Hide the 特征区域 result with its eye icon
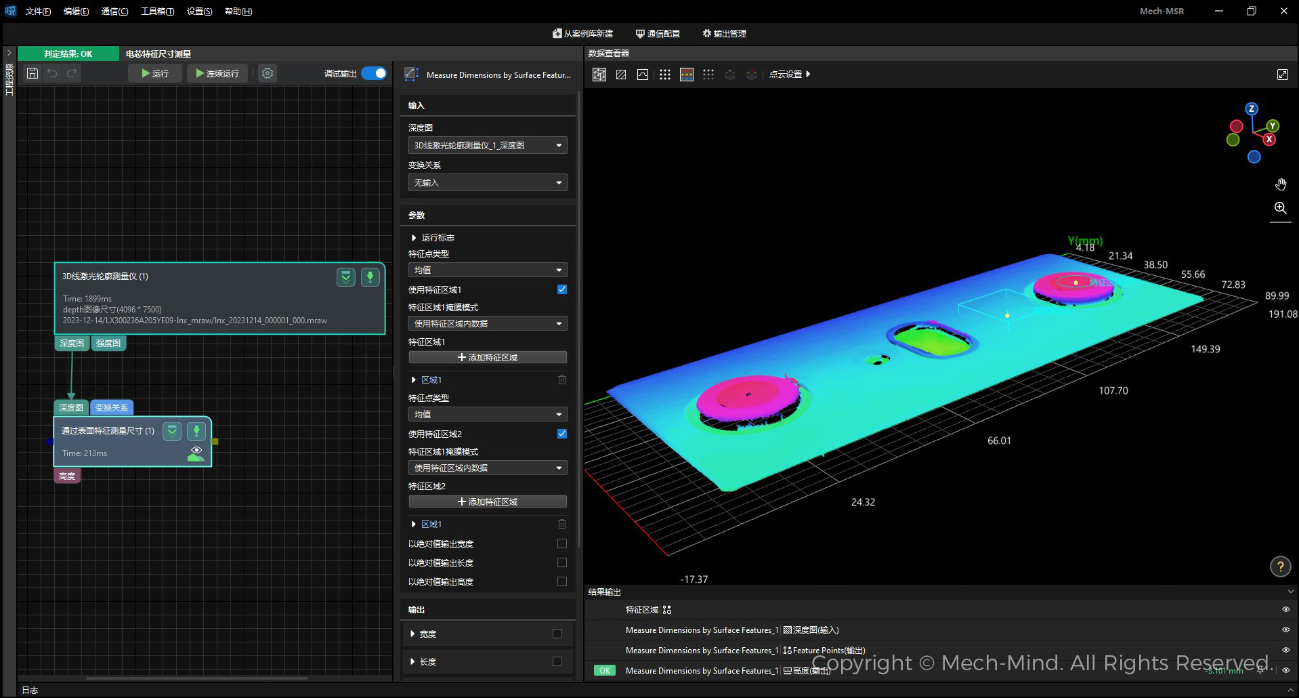The height and width of the screenshot is (698, 1299). tap(1285, 610)
